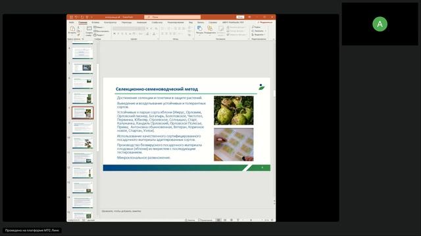Select slide thumbnail number 7
The height and width of the screenshot is (236, 421).
point(83,98)
